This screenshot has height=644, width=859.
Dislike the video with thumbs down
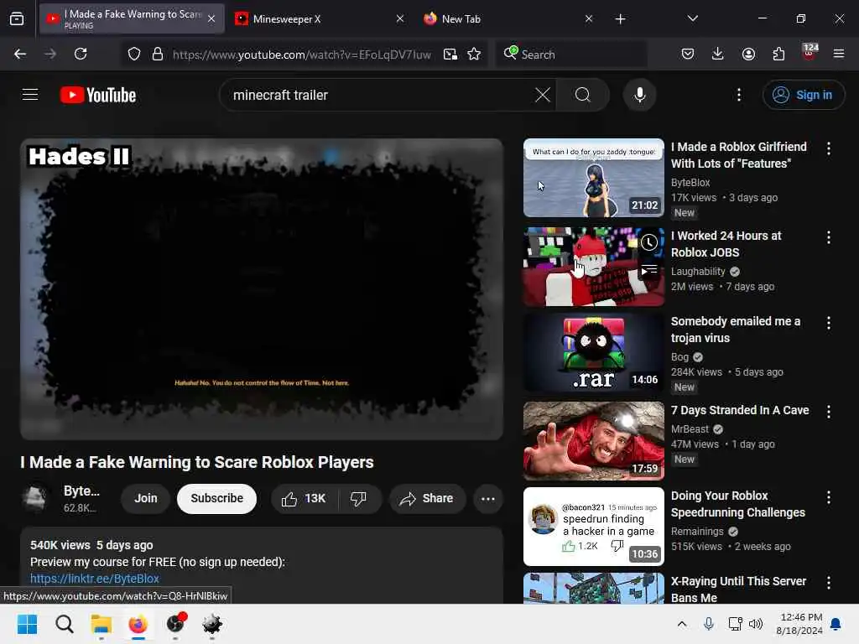click(x=358, y=498)
